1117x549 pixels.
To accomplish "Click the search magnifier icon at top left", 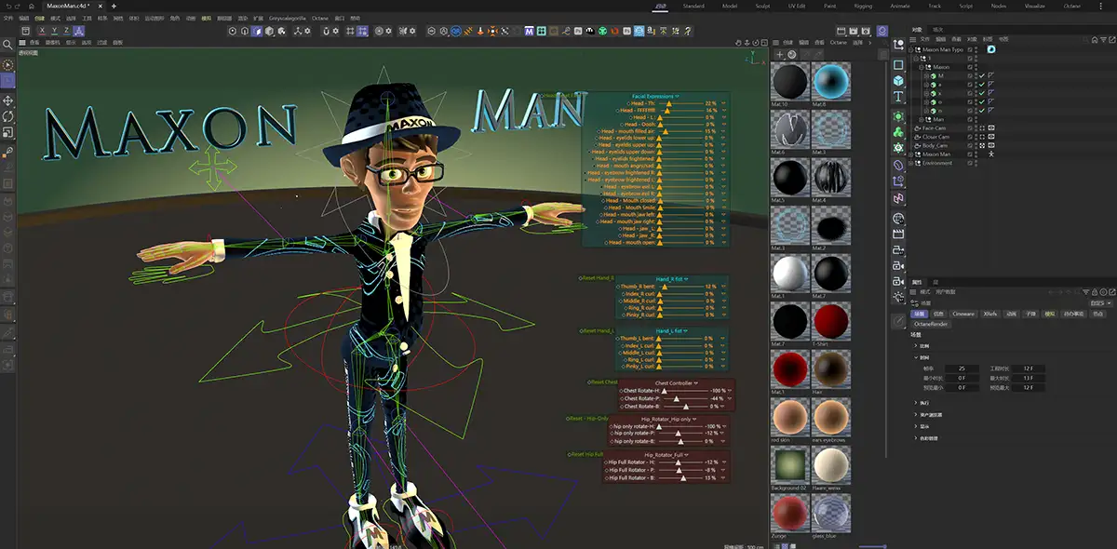I will [8, 44].
